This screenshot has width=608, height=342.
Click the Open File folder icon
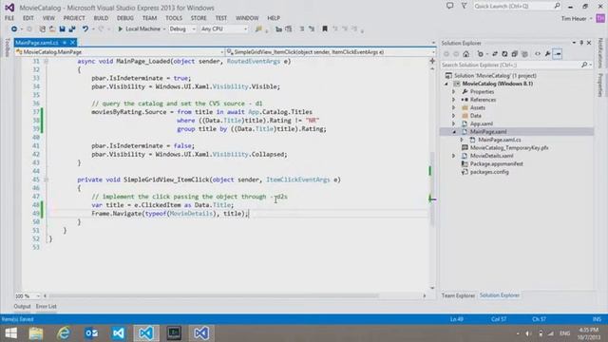coord(52,29)
